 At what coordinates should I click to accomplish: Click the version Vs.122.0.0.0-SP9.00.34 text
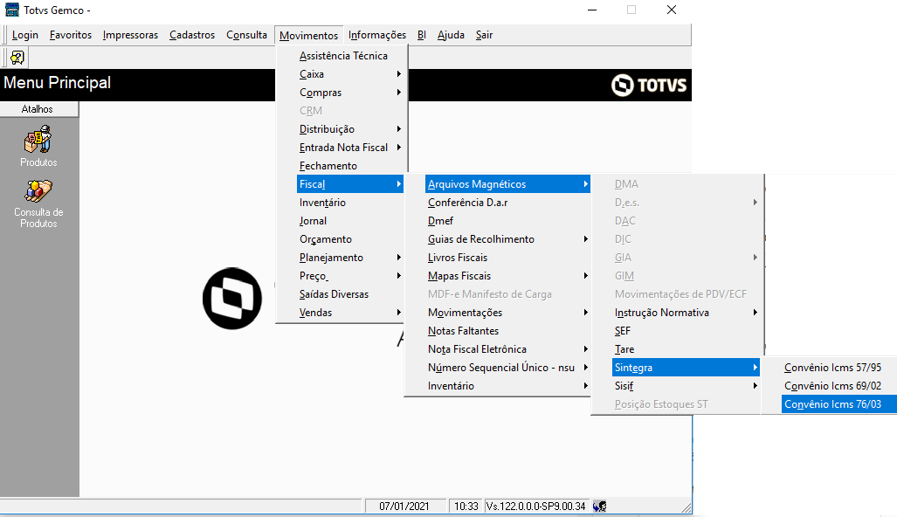536,507
